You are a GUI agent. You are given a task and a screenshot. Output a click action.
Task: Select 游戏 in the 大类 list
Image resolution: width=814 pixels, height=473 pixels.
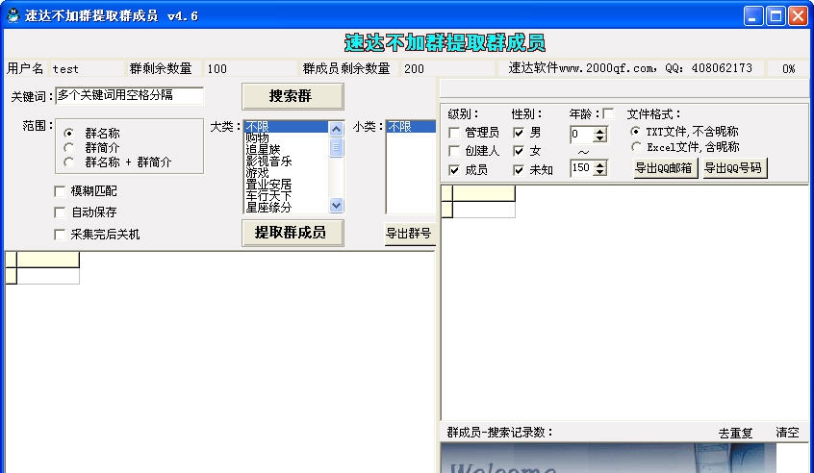click(x=286, y=173)
